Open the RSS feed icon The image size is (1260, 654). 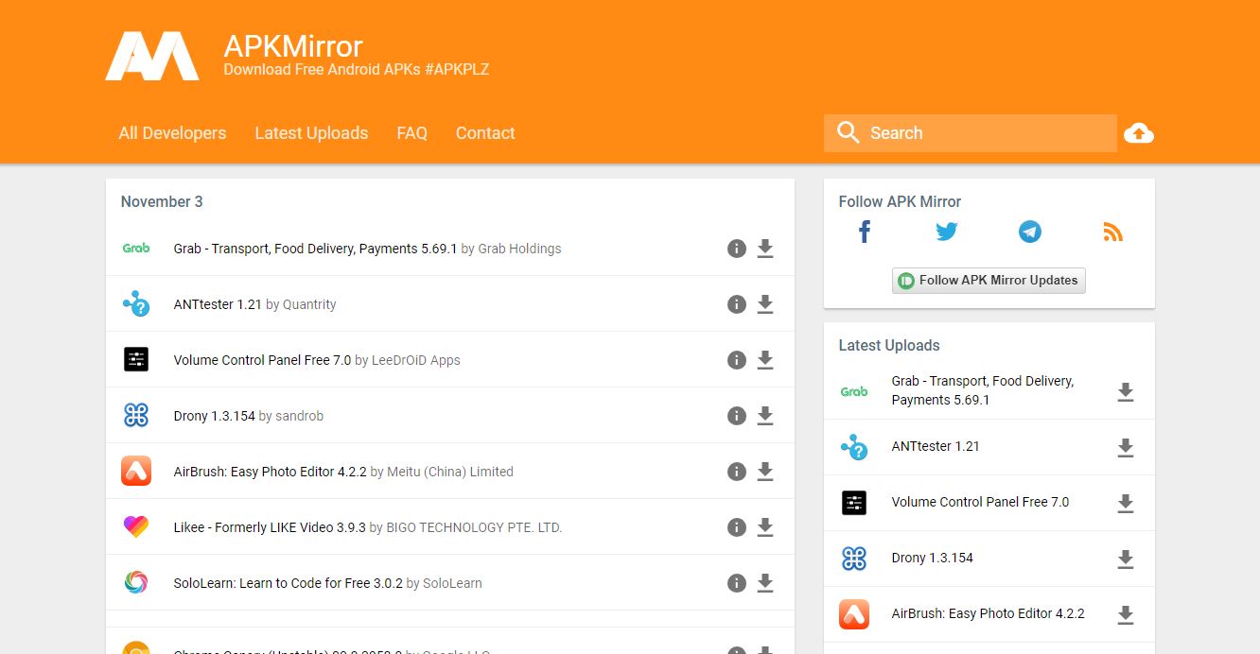(x=1113, y=232)
